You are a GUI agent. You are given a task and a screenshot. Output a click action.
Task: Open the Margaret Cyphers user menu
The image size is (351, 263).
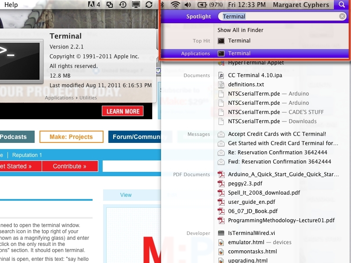pyautogui.click(x=301, y=4)
